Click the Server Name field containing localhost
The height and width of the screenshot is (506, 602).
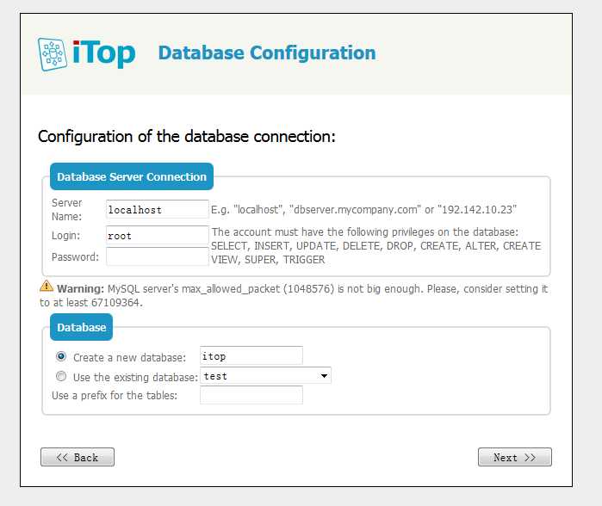(158, 209)
